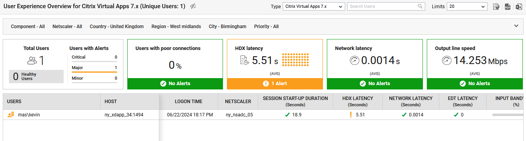This screenshot has width=526, height=141.
Task: Click the HDX latency document icon
Action: click(x=244, y=61)
